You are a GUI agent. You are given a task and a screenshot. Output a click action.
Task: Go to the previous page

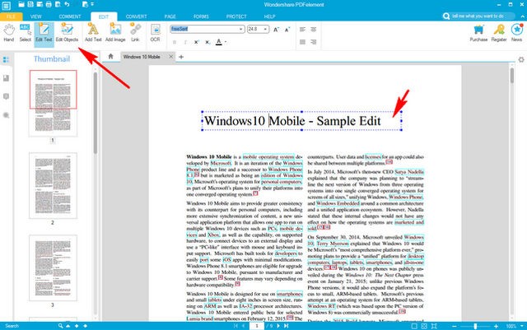(x=244, y=326)
